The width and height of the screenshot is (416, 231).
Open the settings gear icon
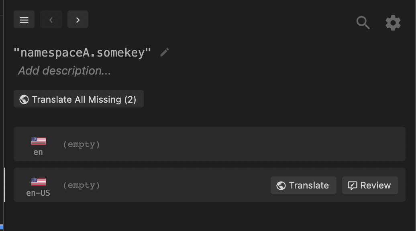coord(393,22)
